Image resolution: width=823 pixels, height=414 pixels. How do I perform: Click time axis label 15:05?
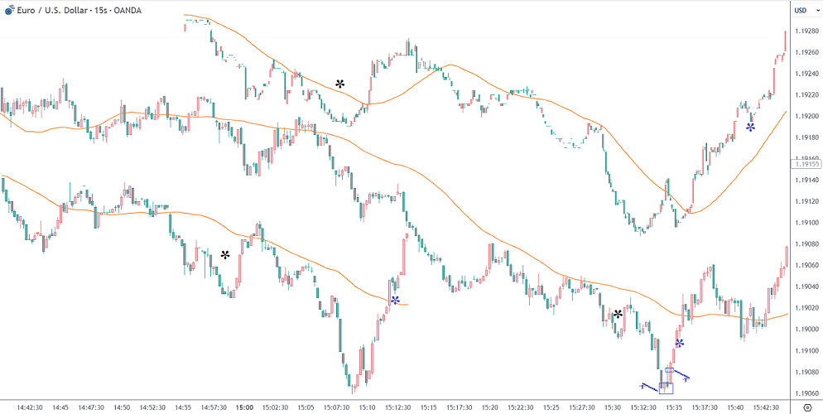click(x=306, y=407)
